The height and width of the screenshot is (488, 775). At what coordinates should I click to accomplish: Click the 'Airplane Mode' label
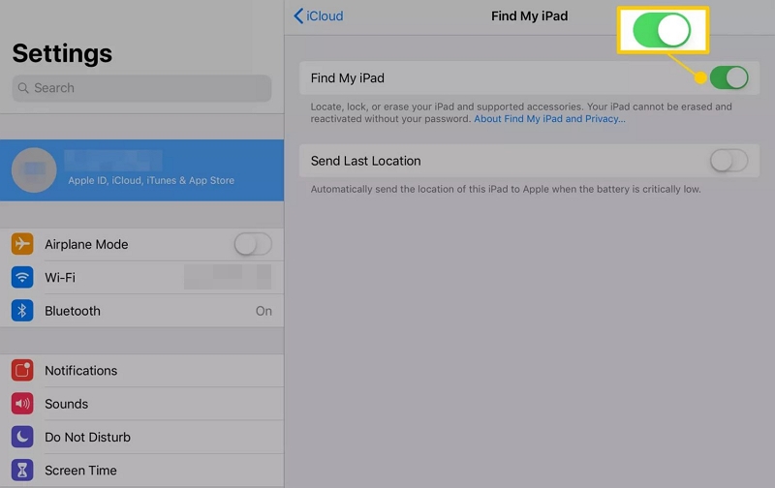[x=86, y=244]
